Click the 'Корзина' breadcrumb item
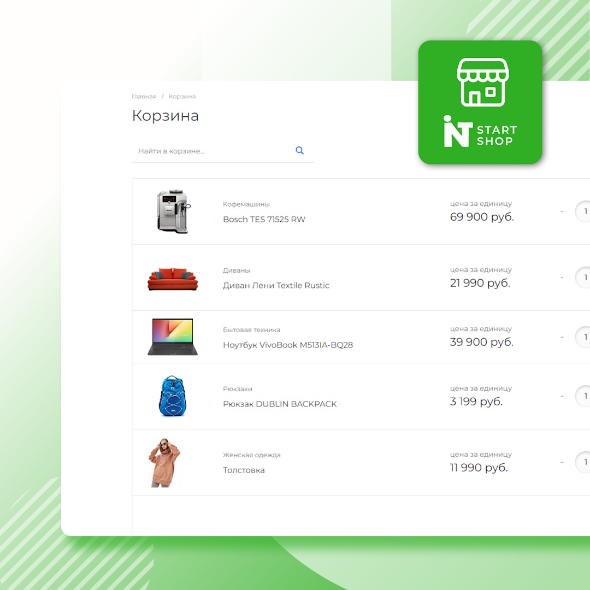Screen dimensions: 590x590 coord(182,96)
